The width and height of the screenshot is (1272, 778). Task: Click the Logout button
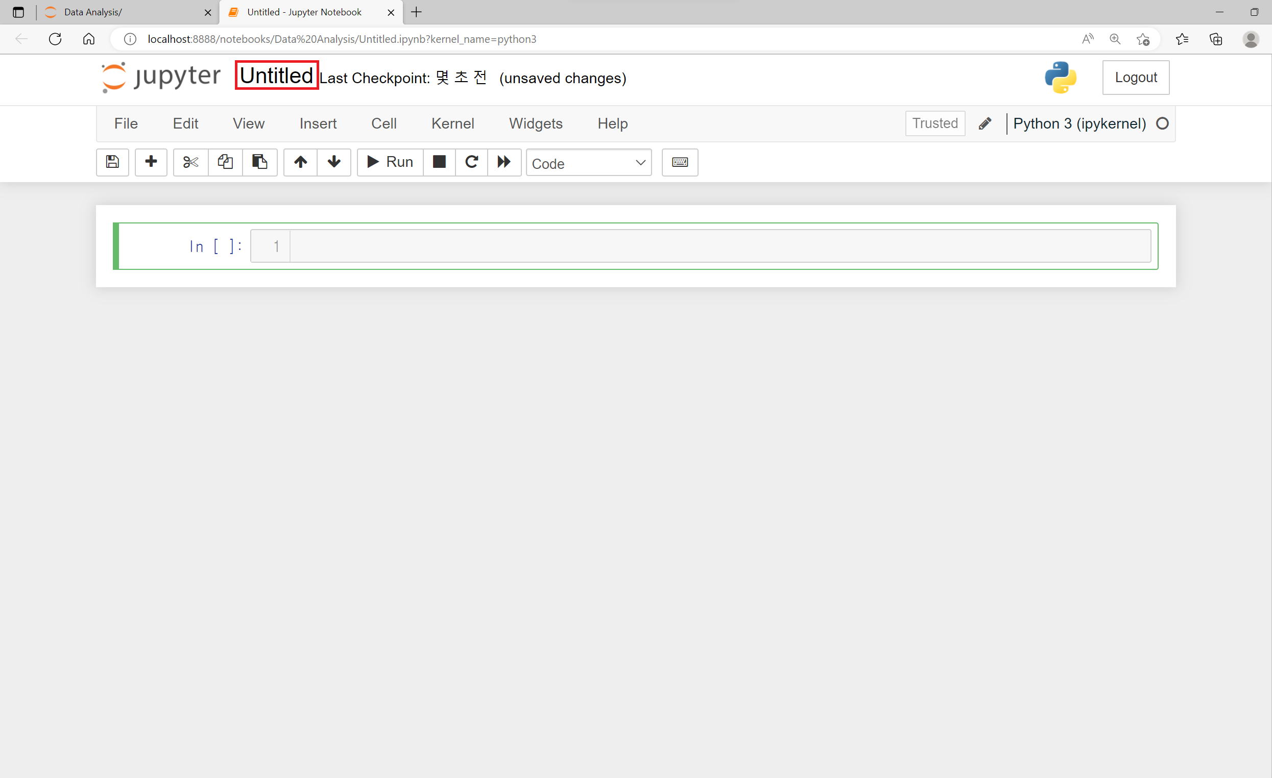click(1135, 78)
